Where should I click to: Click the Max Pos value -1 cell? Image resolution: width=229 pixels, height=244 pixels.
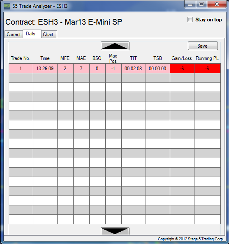coord(113,68)
